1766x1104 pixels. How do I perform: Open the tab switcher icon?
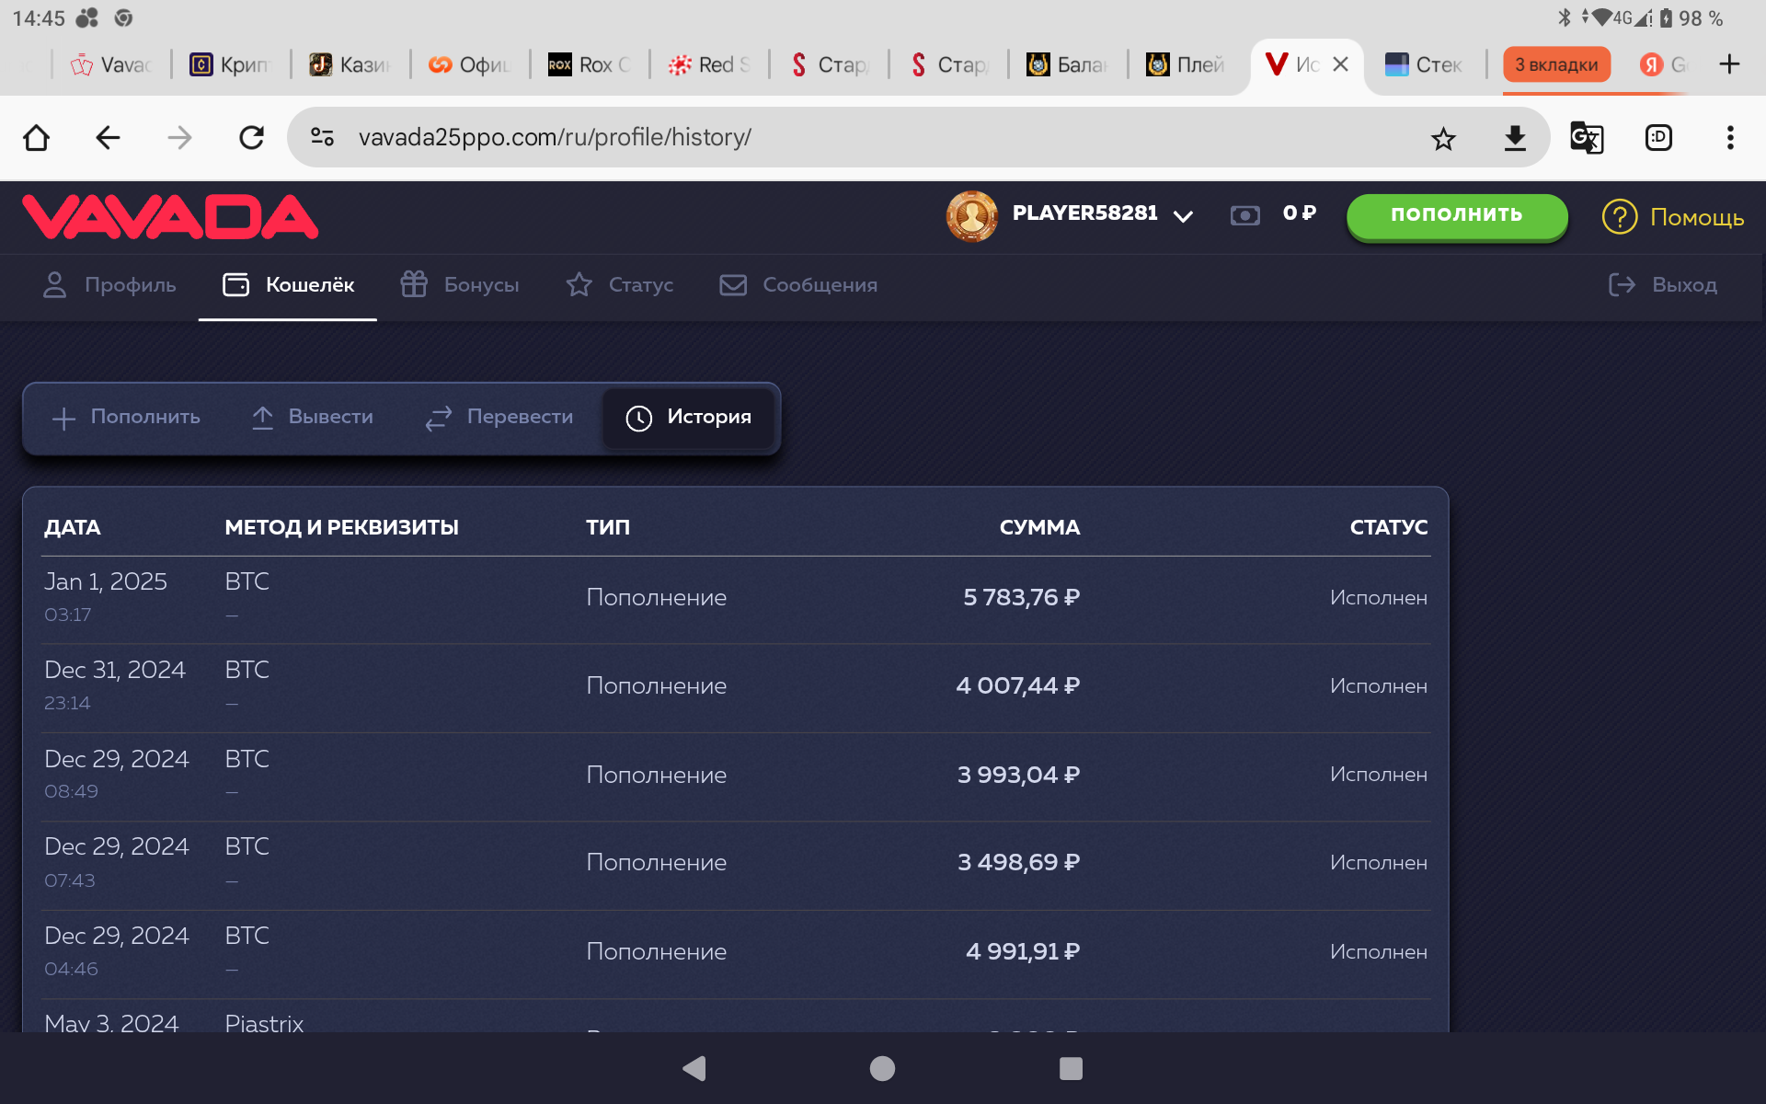point(1657,138)
